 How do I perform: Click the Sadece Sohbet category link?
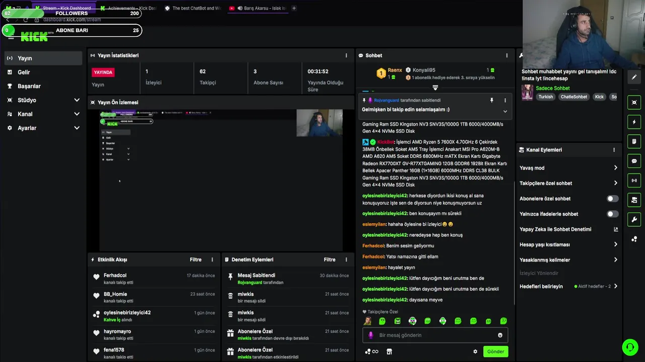click(x=553, y=88)
